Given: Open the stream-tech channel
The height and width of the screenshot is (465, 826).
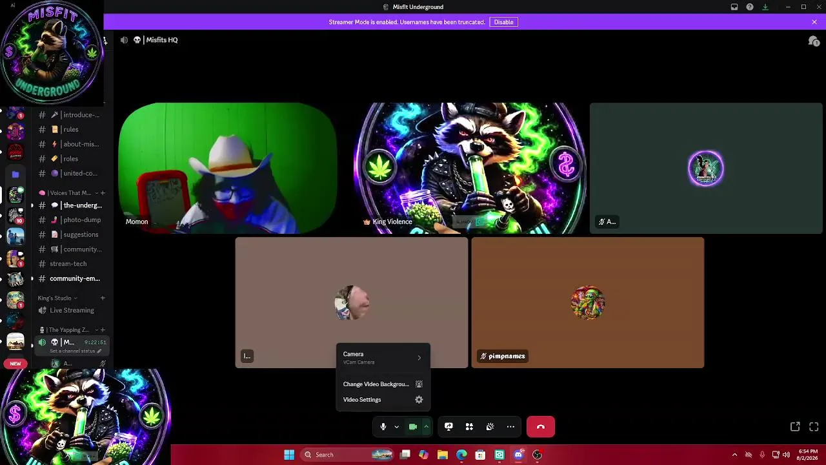Looking at the screenshot, I should [71, 263].
